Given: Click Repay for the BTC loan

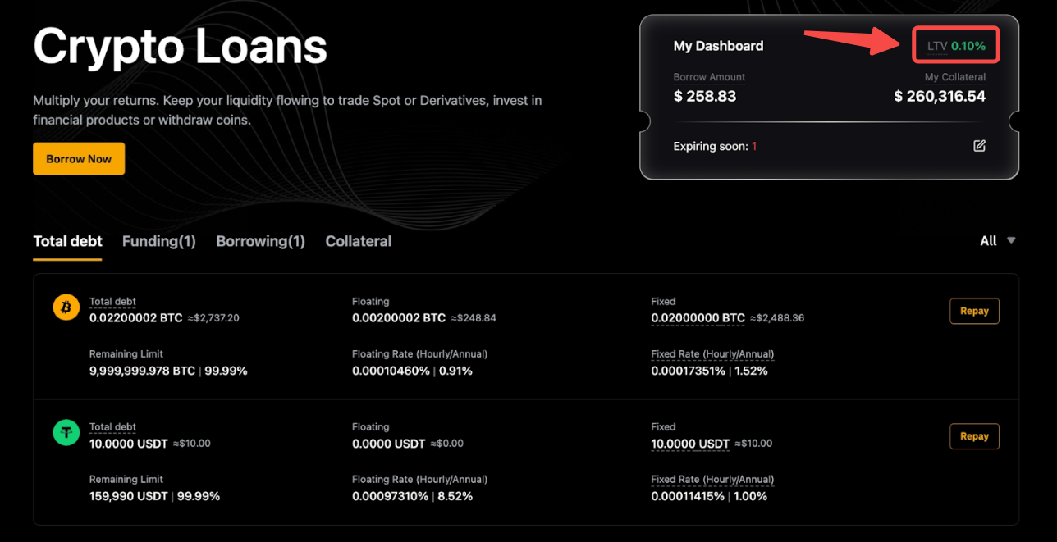Looking at the screenshot, I should pos(974,311).
